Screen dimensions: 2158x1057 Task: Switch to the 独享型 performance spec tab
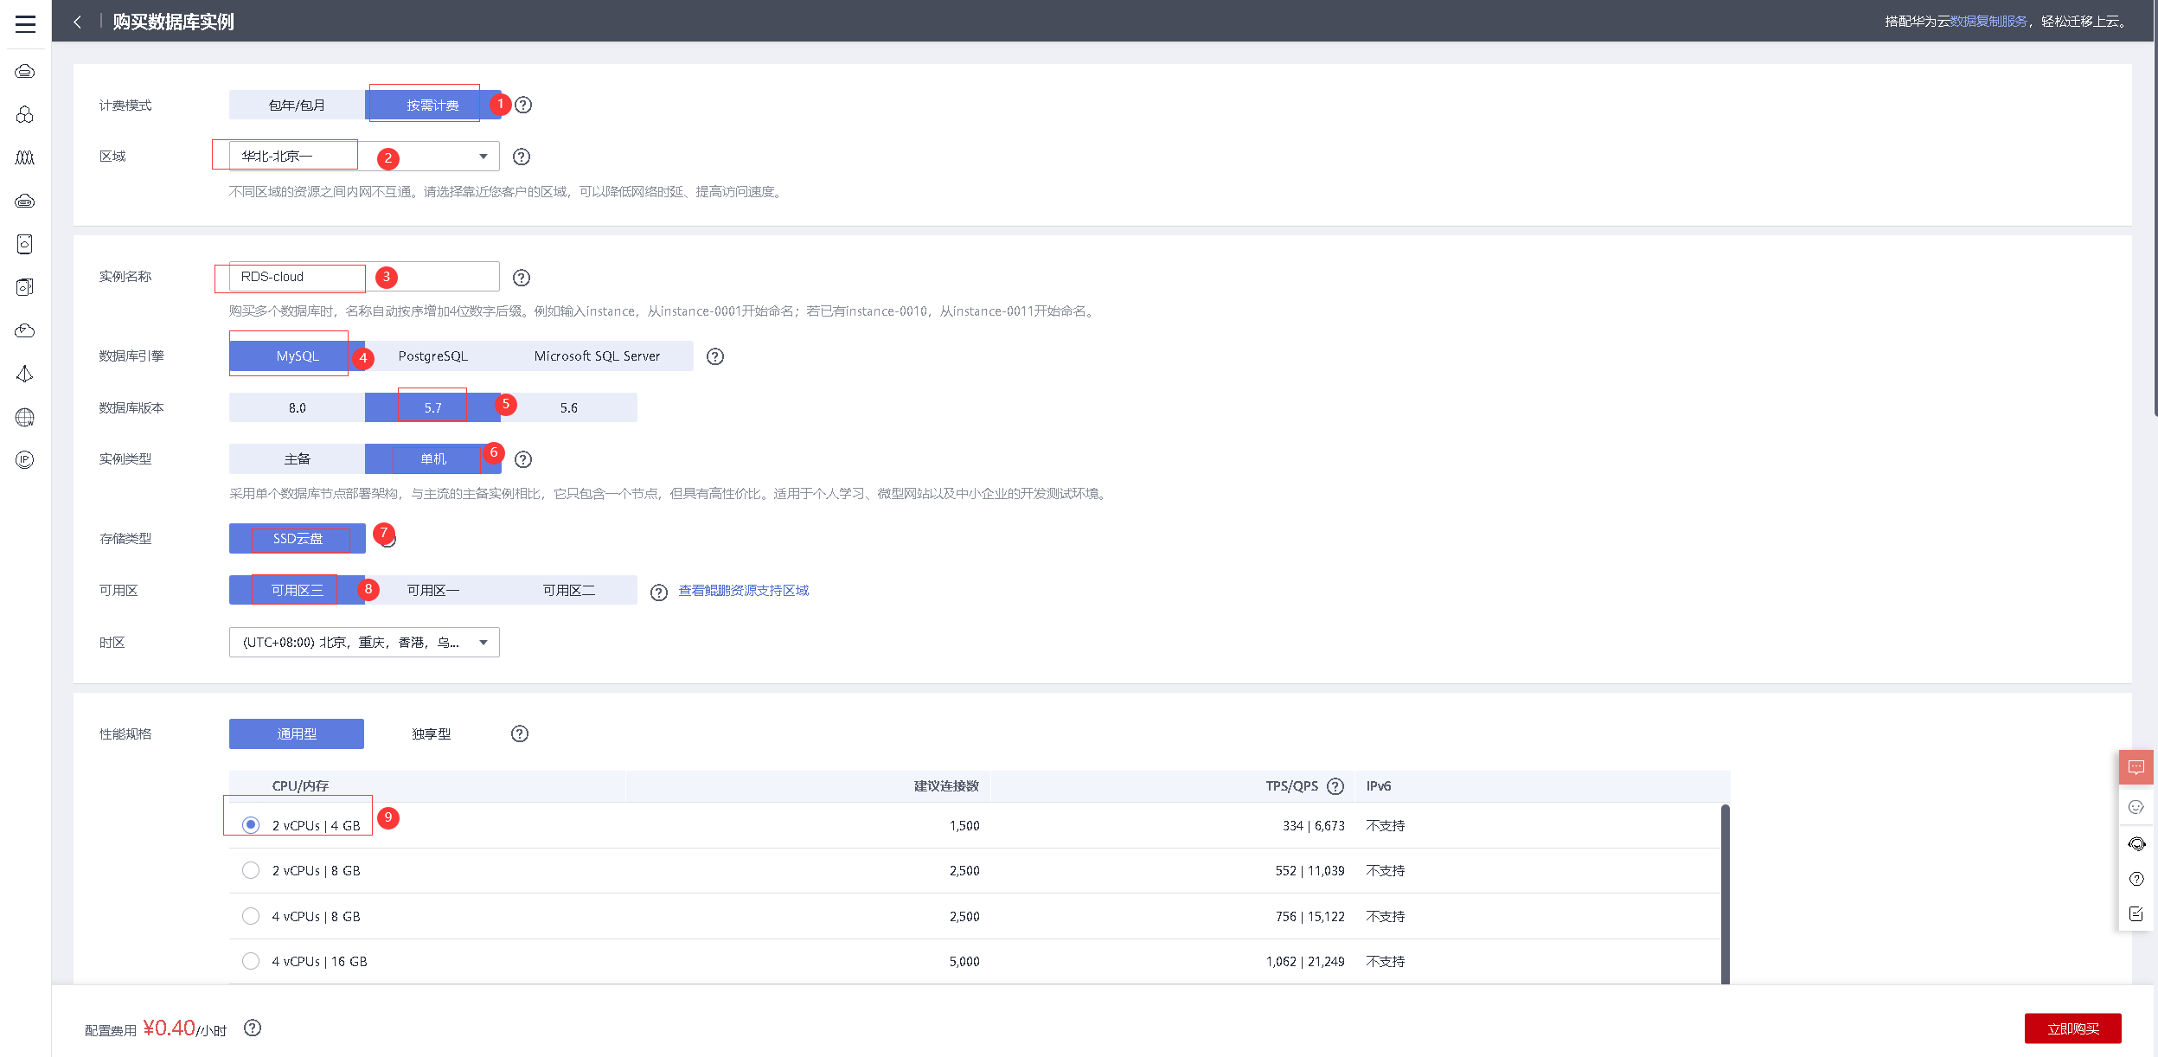[431, 733]
